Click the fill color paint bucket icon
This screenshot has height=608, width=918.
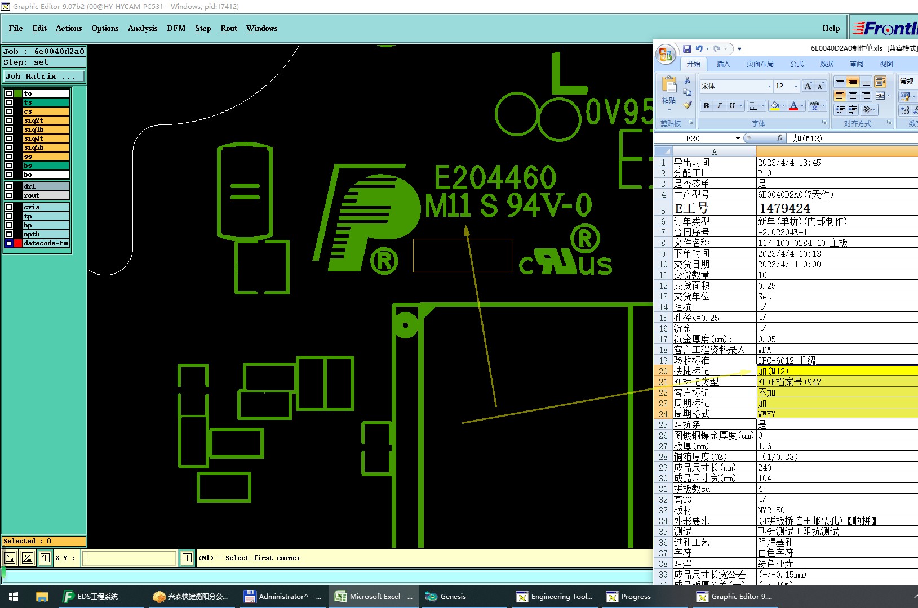[x=775, y=105]
